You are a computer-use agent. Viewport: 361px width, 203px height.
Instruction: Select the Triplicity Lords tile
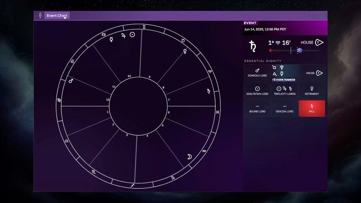tap(284, 91)
